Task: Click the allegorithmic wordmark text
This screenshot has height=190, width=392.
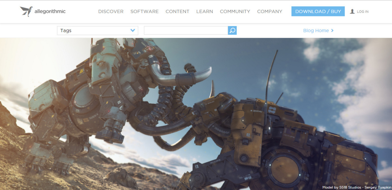Action: point(50,11)
